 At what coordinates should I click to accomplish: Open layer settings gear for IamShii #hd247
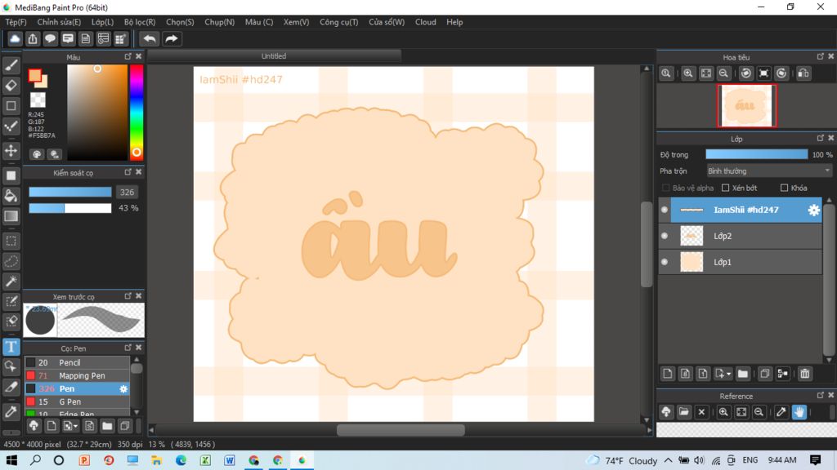click(x=813, y=210)
